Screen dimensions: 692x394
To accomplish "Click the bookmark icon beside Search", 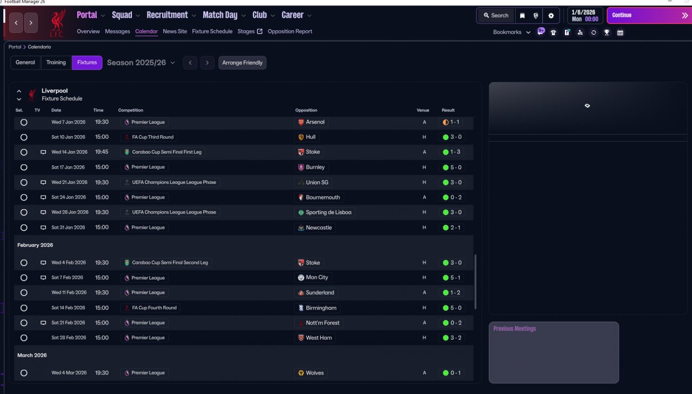I will [522, 16].
